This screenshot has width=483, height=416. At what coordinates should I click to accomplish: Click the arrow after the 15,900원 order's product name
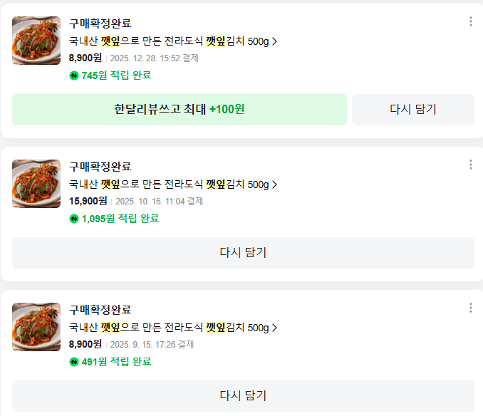275,184
